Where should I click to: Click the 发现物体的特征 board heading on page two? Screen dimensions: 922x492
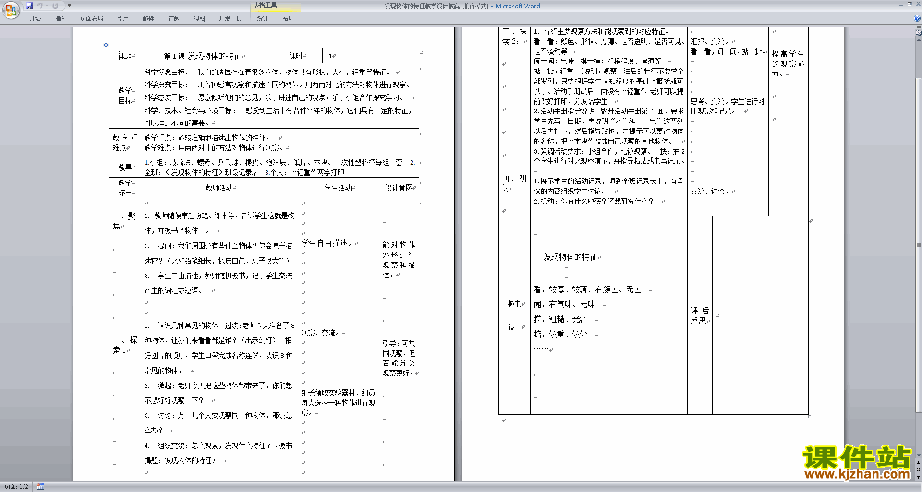coord(570,257)
